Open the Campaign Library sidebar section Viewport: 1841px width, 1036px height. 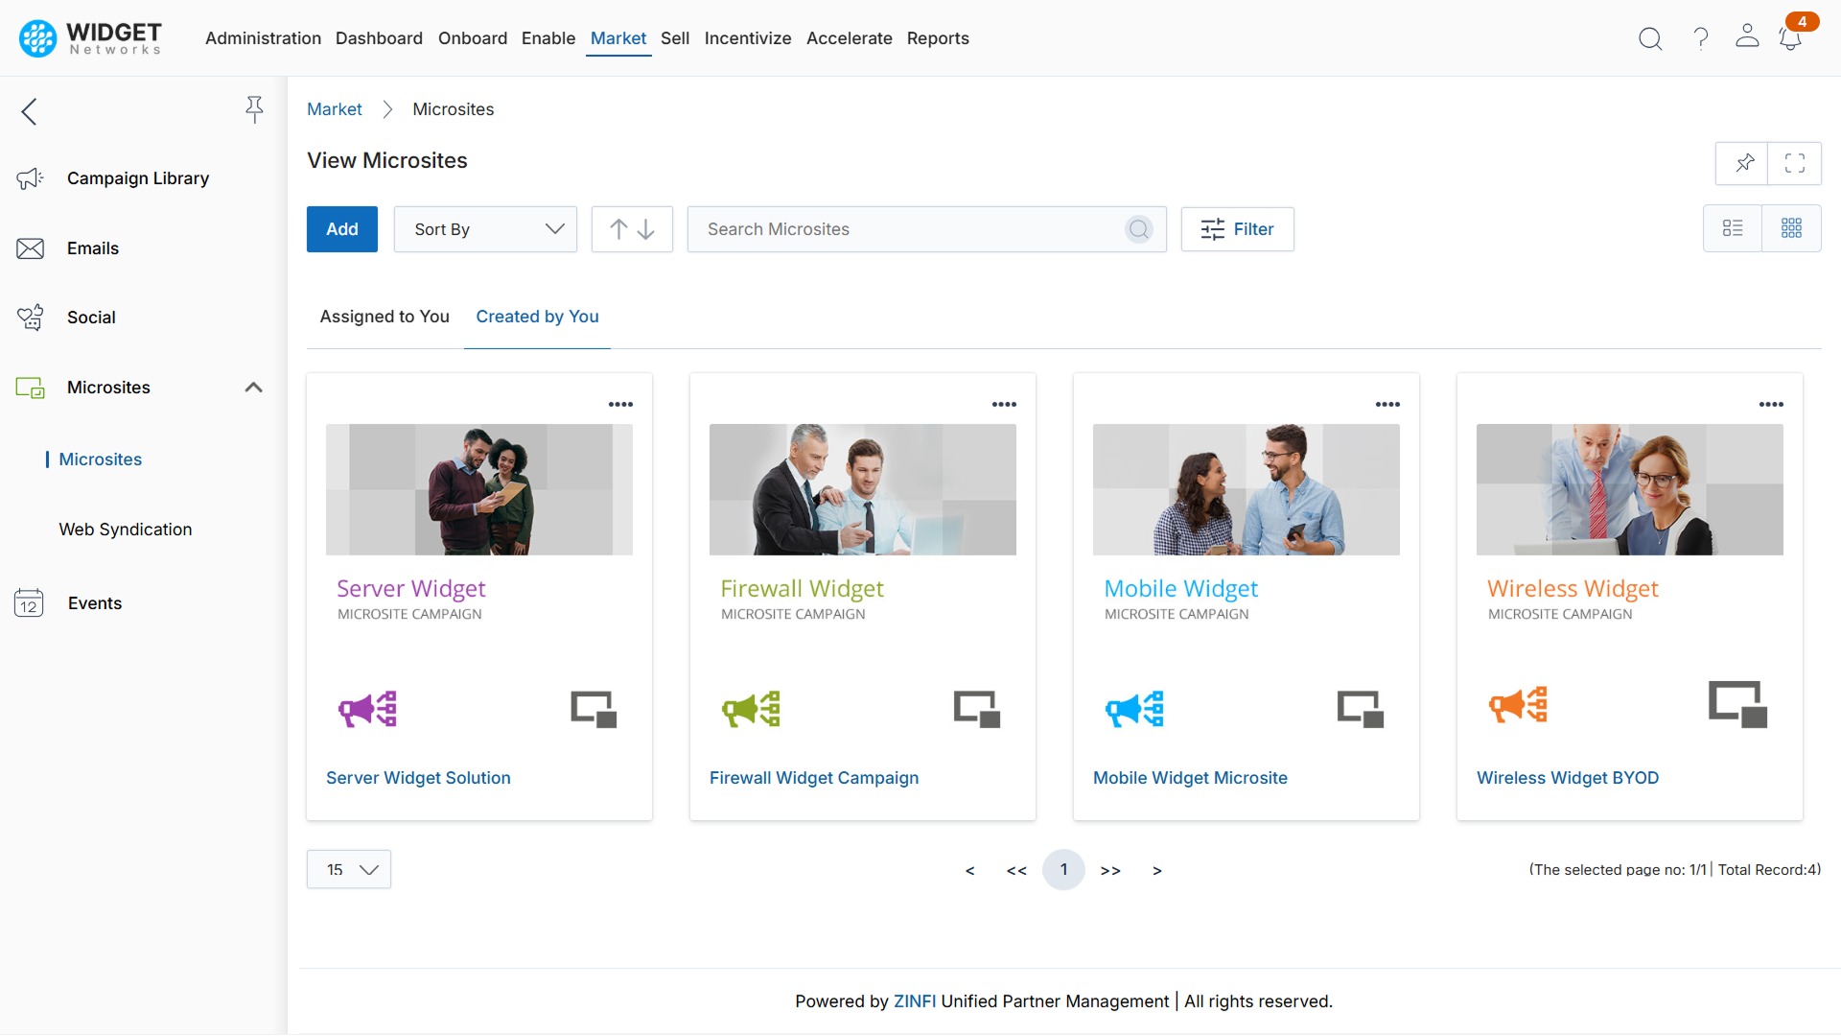pyautogui.click(x=137, y=178)
